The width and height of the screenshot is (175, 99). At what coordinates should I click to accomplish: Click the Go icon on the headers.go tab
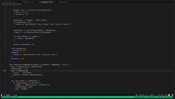point(22,2)
